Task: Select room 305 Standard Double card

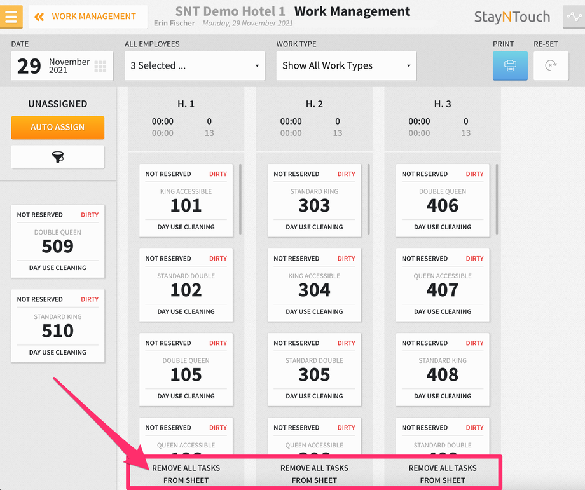Action: (314, 370)
